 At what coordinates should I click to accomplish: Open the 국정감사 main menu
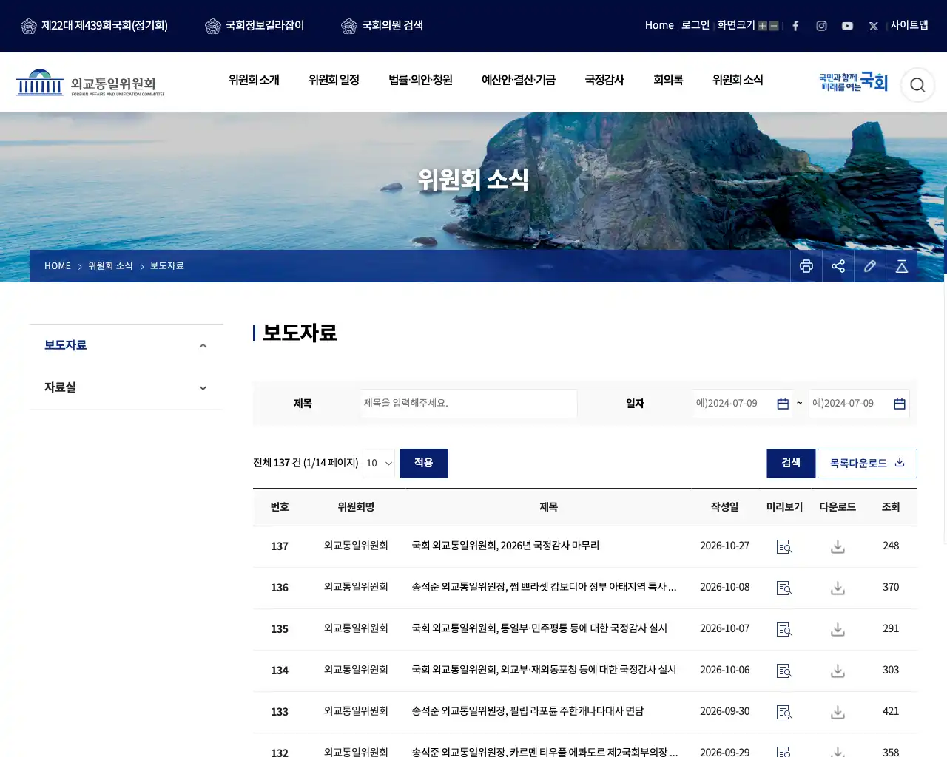tap(604, 80)
